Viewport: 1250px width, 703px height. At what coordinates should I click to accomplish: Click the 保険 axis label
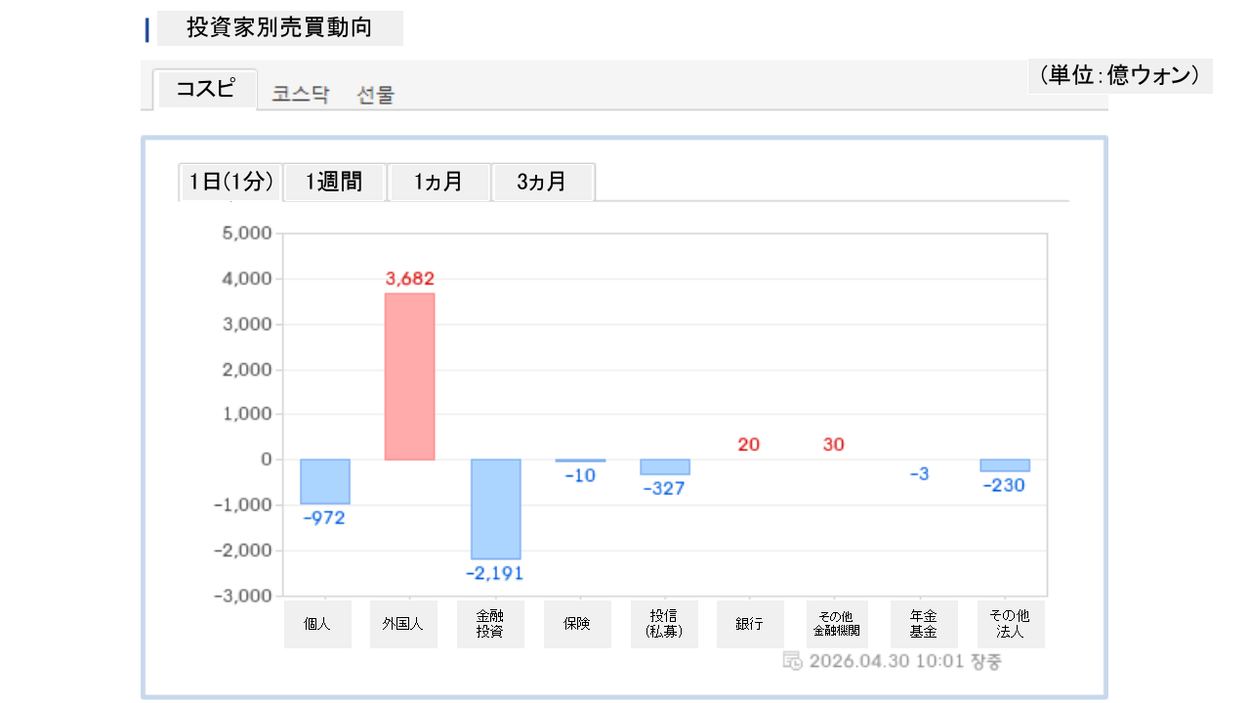577,624
